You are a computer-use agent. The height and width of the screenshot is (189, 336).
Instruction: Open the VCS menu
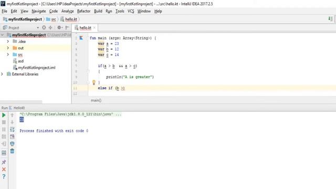point(131,11)
